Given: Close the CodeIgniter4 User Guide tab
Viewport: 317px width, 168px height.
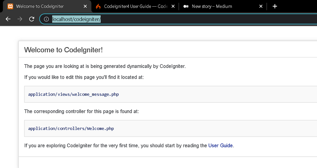Looking at the screenshot, I should [173, 6].
